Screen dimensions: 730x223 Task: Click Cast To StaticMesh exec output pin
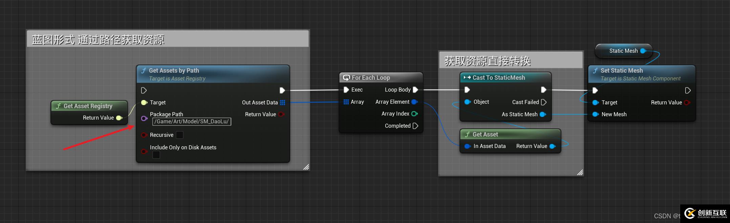(x=543, y=90)
